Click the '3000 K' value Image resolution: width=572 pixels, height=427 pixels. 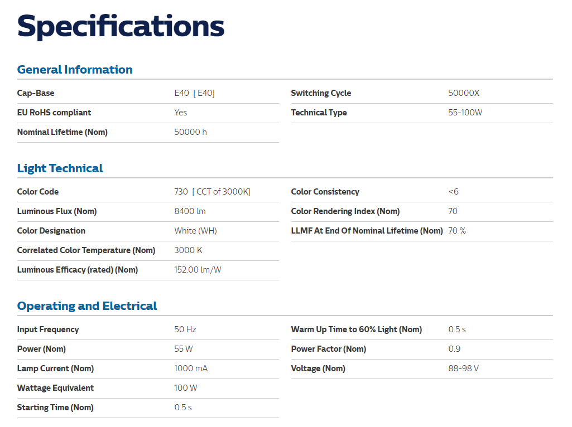click(188, 250)
